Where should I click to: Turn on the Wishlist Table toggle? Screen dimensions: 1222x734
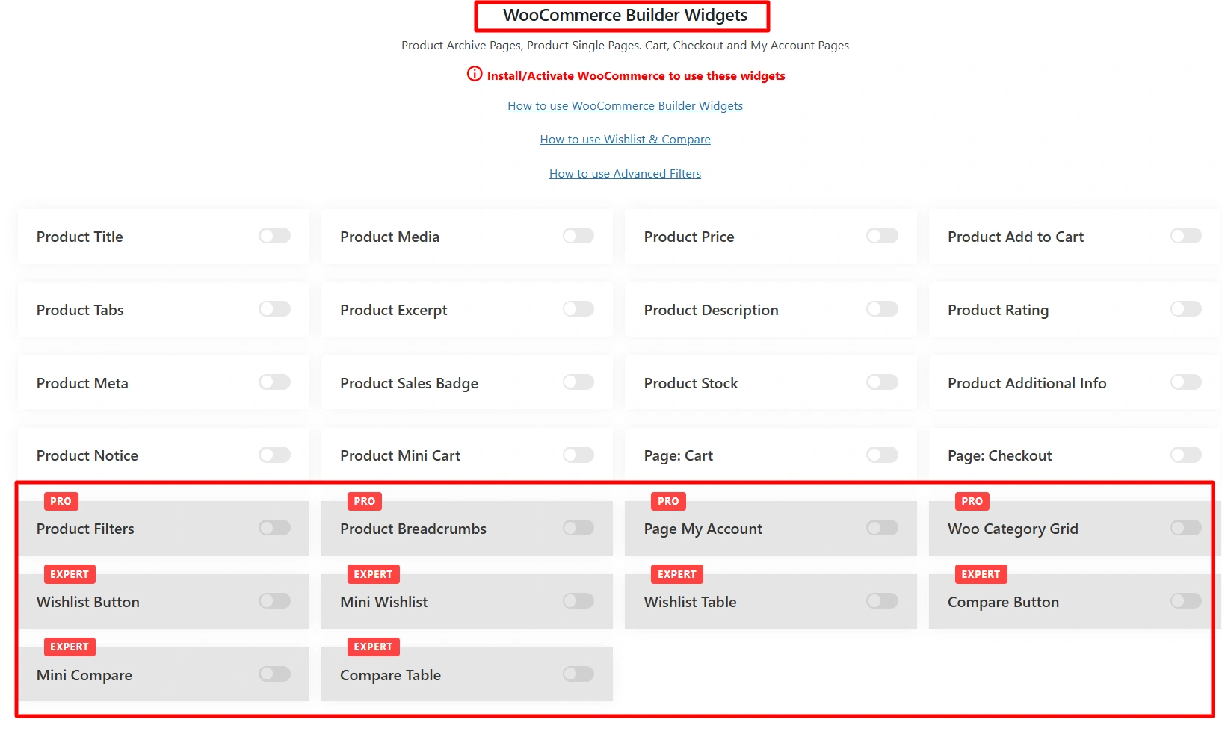coord(882,601)
